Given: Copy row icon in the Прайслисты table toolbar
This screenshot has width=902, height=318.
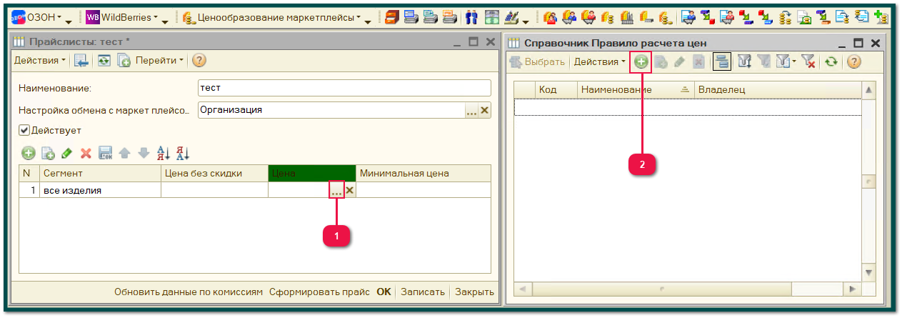Looking at the screenshot, I should click(x=48, y=153).
